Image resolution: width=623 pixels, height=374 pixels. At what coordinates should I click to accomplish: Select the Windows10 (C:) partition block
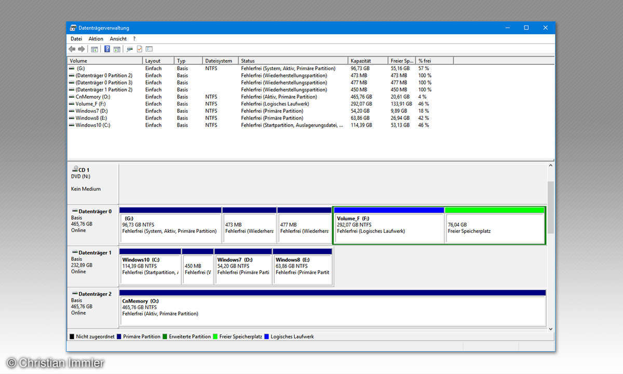151,266
